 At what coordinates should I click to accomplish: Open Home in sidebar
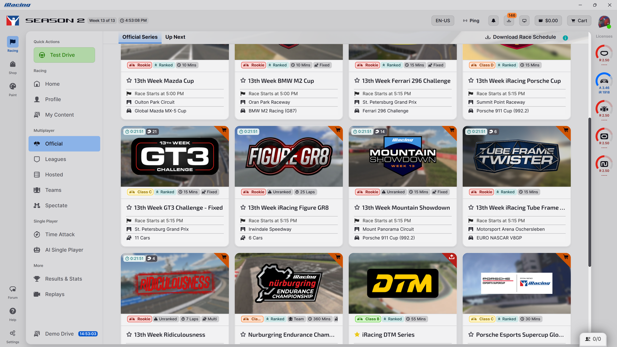(x=64, y=84)
